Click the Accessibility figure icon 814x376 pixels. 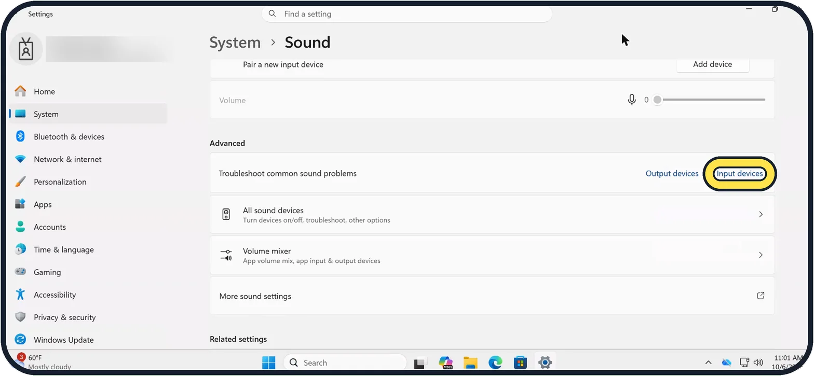(x=20, y=295)
